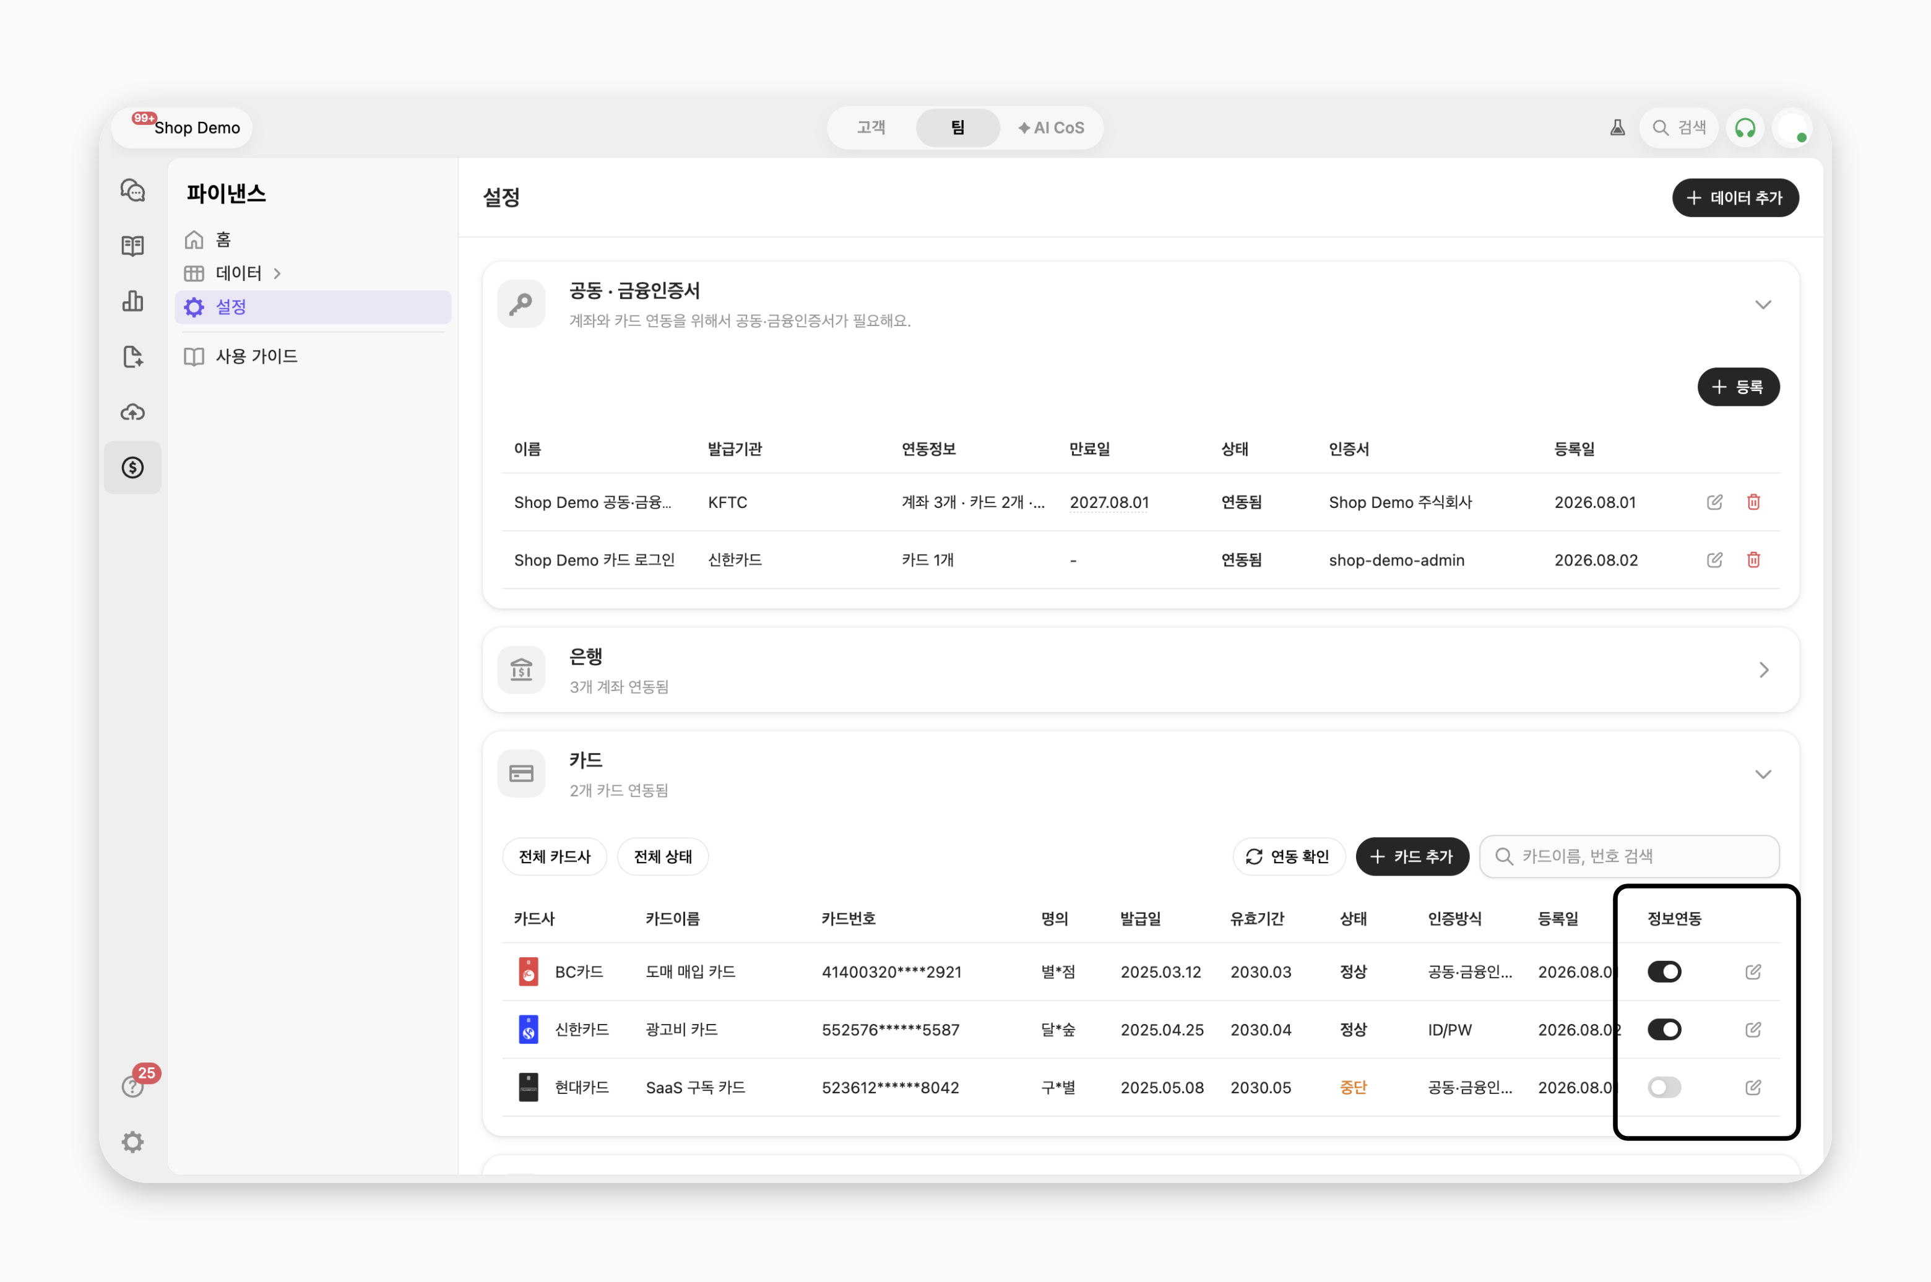Edit the Shop Demo 카드 로그인 row
1931x1282 pixels.
point(1714,560)
